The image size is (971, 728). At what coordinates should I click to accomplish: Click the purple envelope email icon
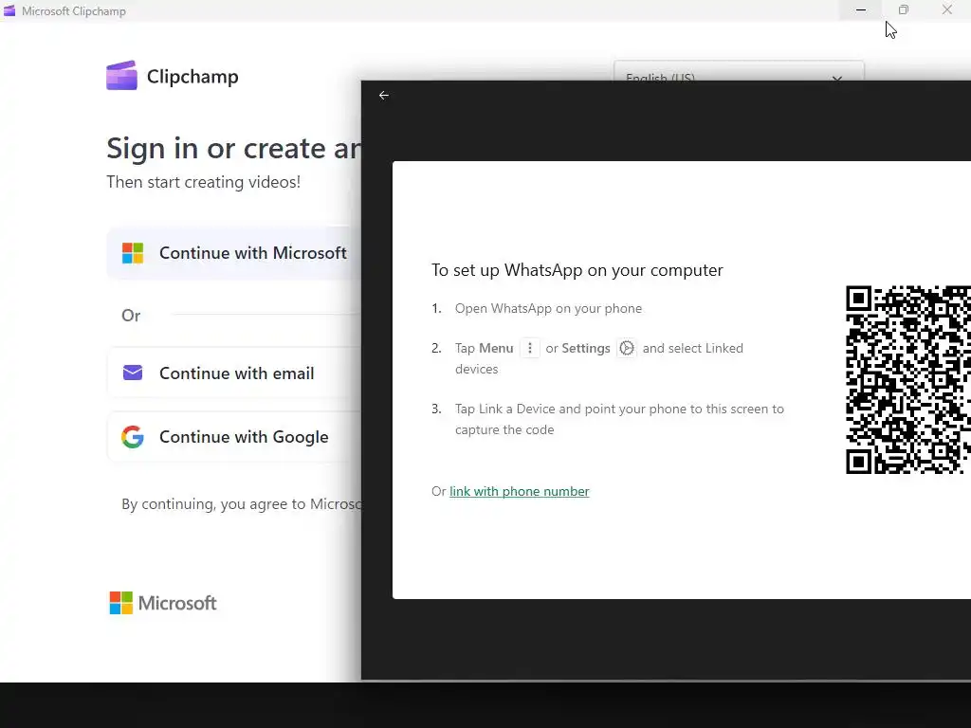click(133, 373)
